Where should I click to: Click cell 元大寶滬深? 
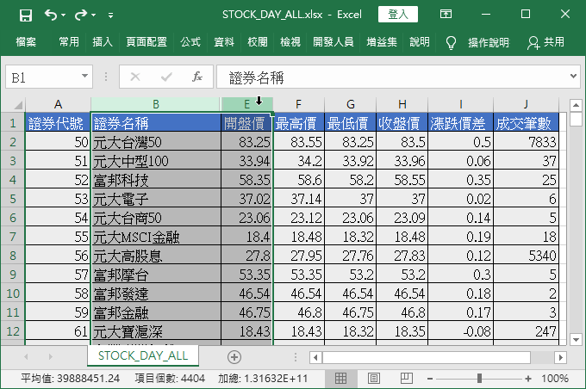click(156, 331)
